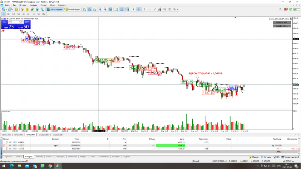The width and height of the screenshot is (301, 169).
Task: Open the Журнал toolbox tab
Action: [x=127, y=157]
